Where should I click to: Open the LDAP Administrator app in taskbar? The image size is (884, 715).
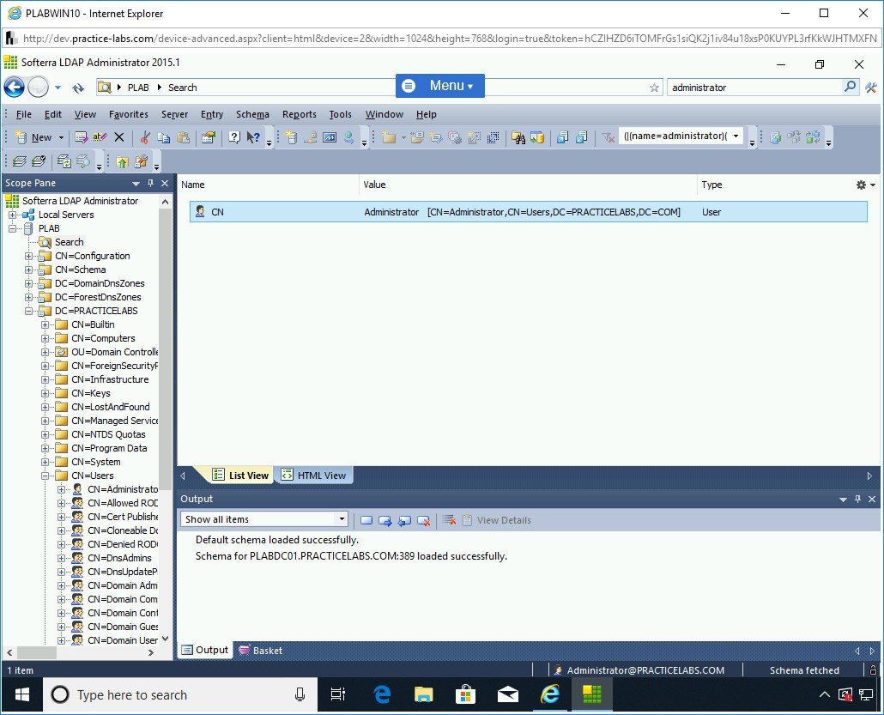591,694
